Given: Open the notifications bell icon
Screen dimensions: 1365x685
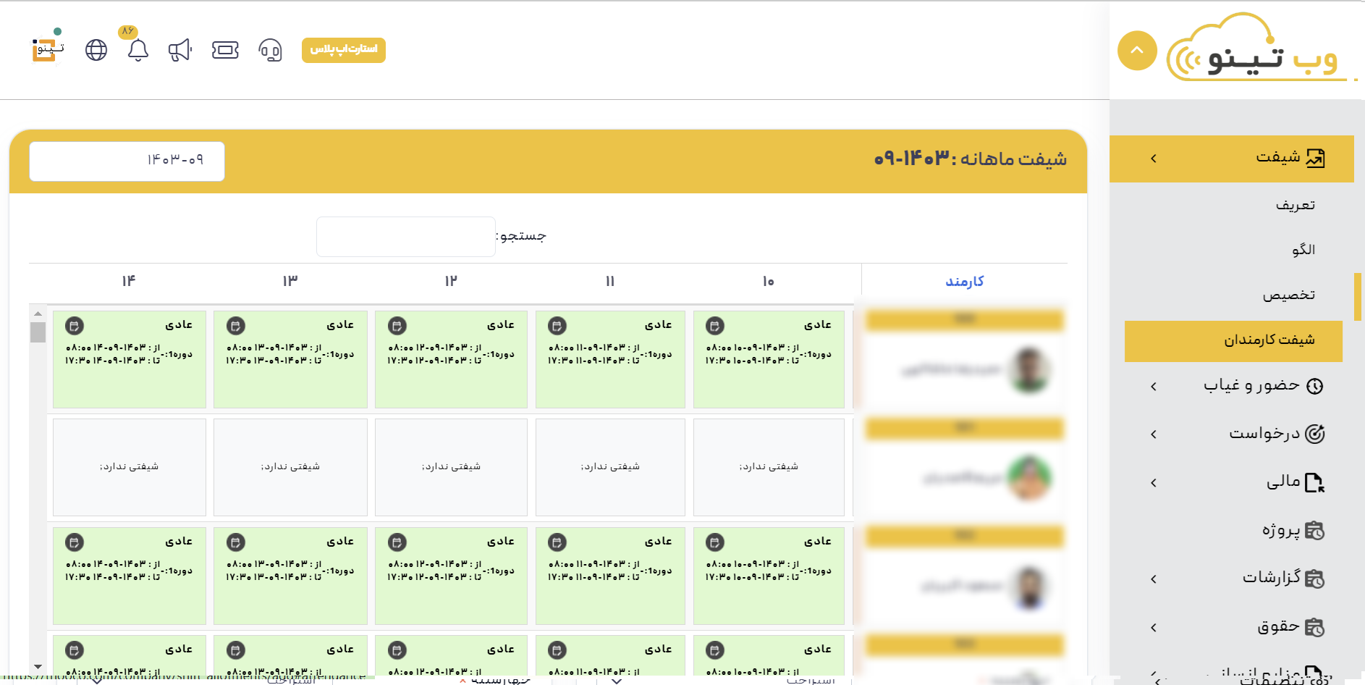Looking at the screenshot, I should click(x=138, y=50).
